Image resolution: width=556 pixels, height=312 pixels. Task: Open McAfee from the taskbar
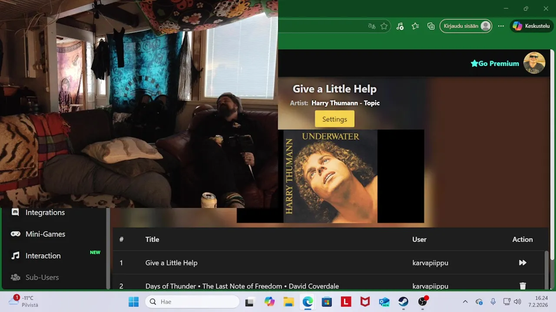(365, 302)
